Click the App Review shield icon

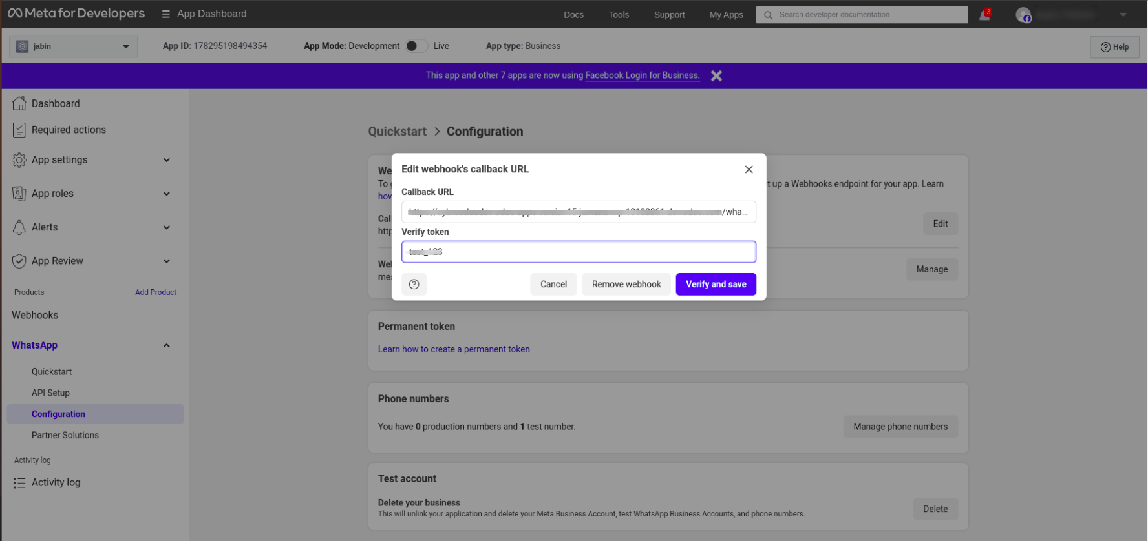pos(19,261)
